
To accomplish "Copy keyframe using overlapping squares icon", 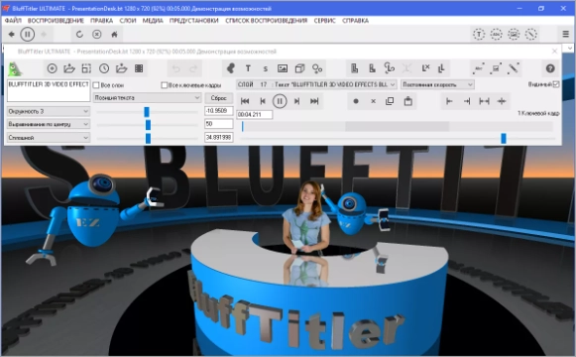I will coord(390,101).
